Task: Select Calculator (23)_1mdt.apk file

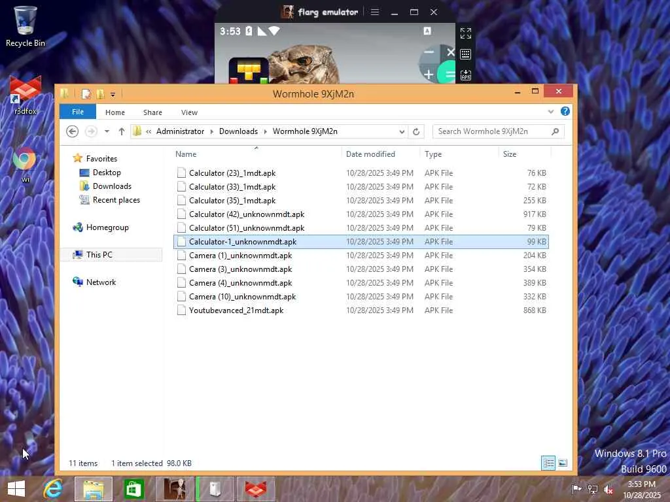Action: click(x=361, y=173)
